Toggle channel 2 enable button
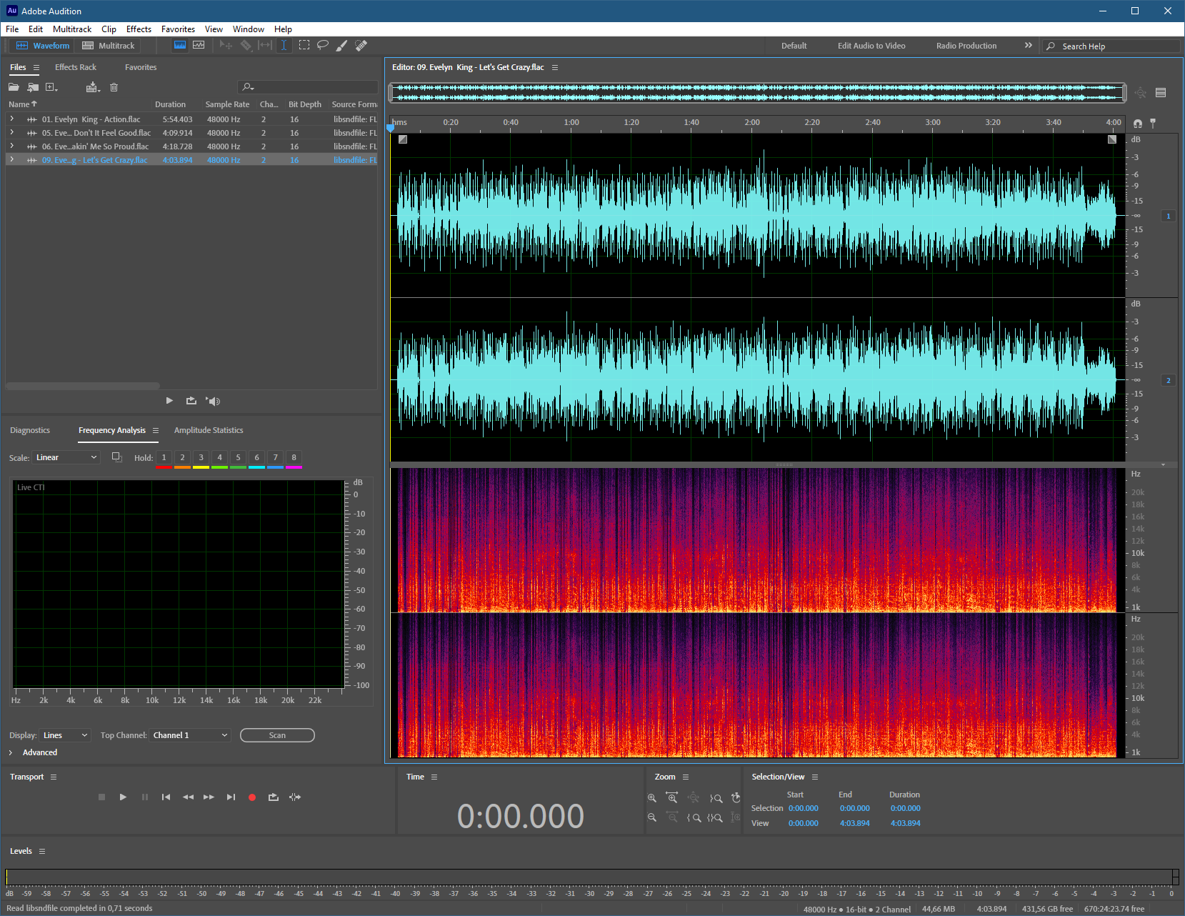1185x916 pixels. tap(1169, 380)
